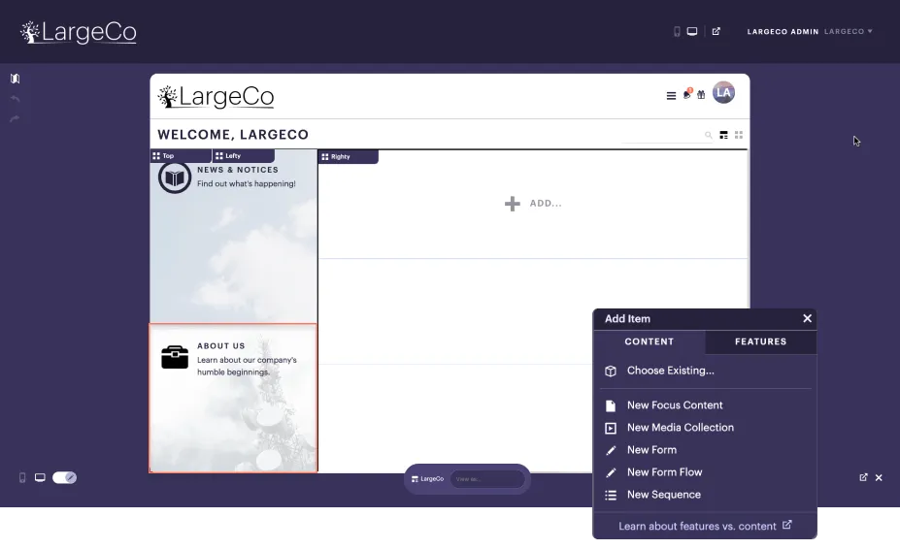This screenshot has width=900, height=549.
Task: Open the hamburger menu in preview
Action: click(671, 96)
